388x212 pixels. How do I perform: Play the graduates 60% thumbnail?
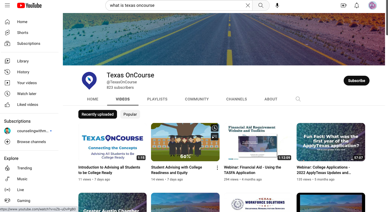(185, 142)
